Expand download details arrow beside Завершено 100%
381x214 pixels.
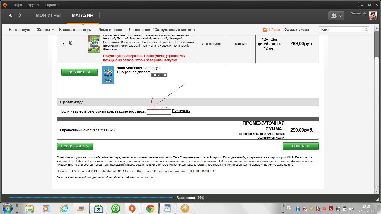207,198
